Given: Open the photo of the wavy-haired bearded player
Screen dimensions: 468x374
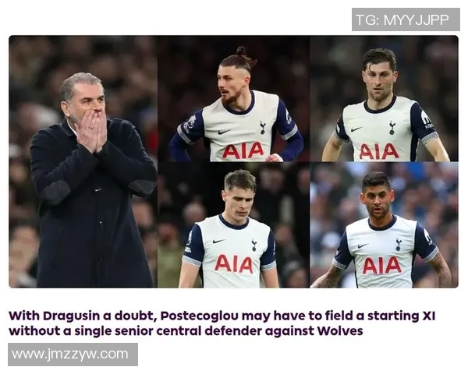Looking at the screenshot, I should pyautogui.click(x=384, y=98).
